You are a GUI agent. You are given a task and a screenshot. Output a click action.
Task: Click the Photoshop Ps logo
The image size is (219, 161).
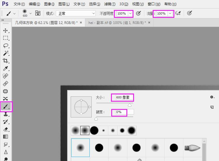click(x=5, y=4)
